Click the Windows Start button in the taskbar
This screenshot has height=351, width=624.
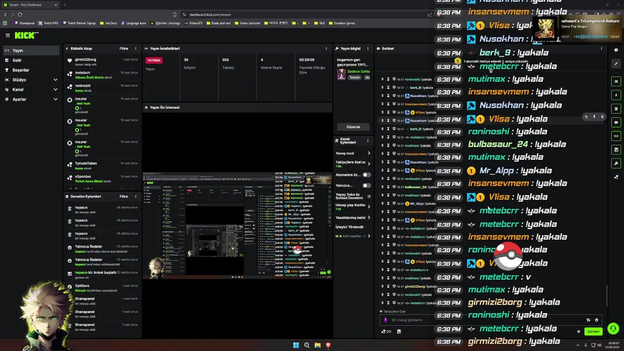pyautogui.click(x=296, y=345)
